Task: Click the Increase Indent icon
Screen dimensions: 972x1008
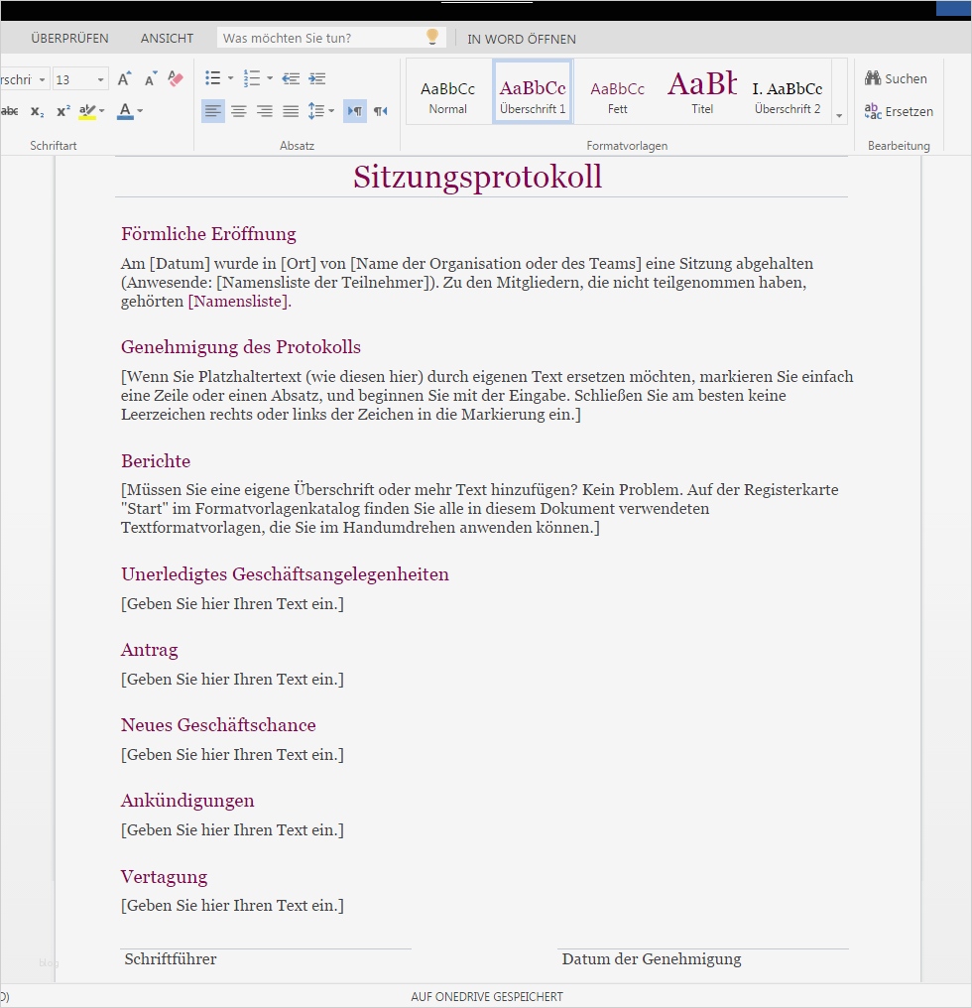Action: (x=315, y=77)
